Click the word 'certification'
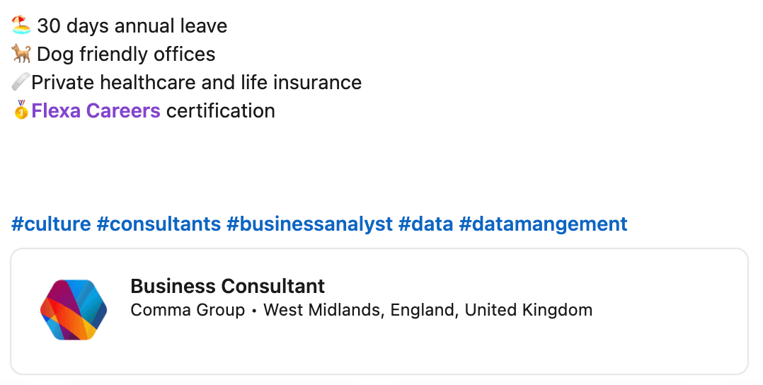Viewport: 763px width, 385px height. click(220, 111)
